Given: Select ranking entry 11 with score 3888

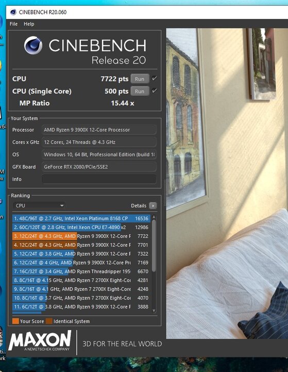Looking at the screenshot, I should tap(81, 307).
